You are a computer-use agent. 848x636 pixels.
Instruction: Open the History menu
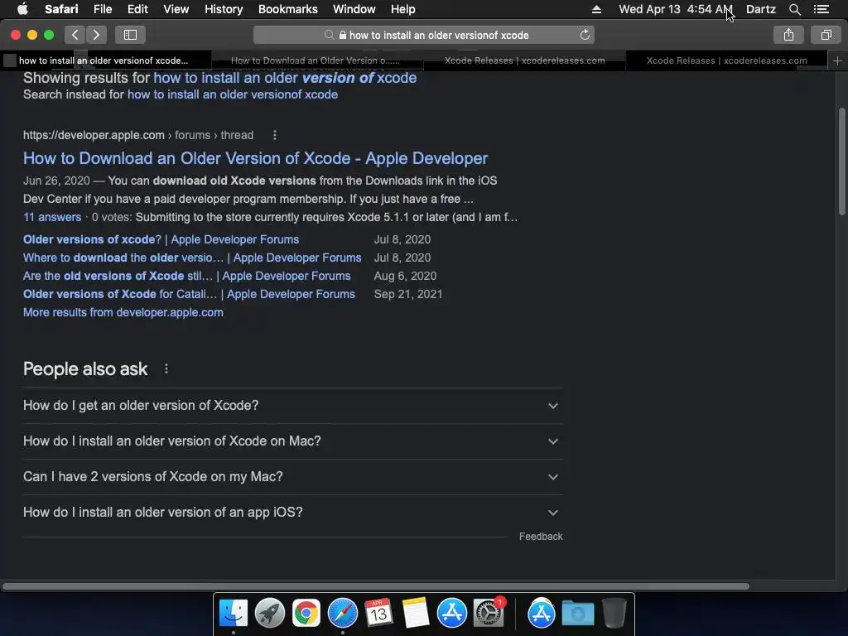click(x=224, y=9)
